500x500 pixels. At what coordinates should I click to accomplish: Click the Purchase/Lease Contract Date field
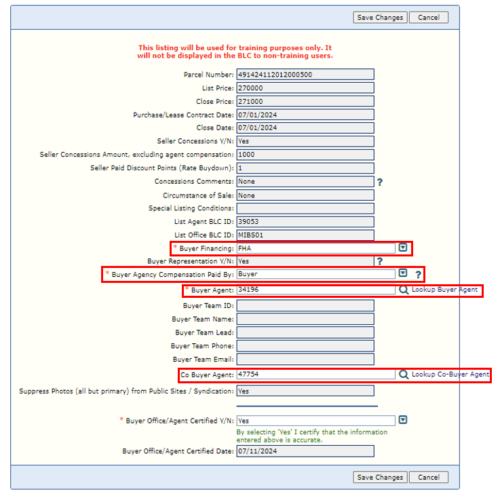(305, 115)
